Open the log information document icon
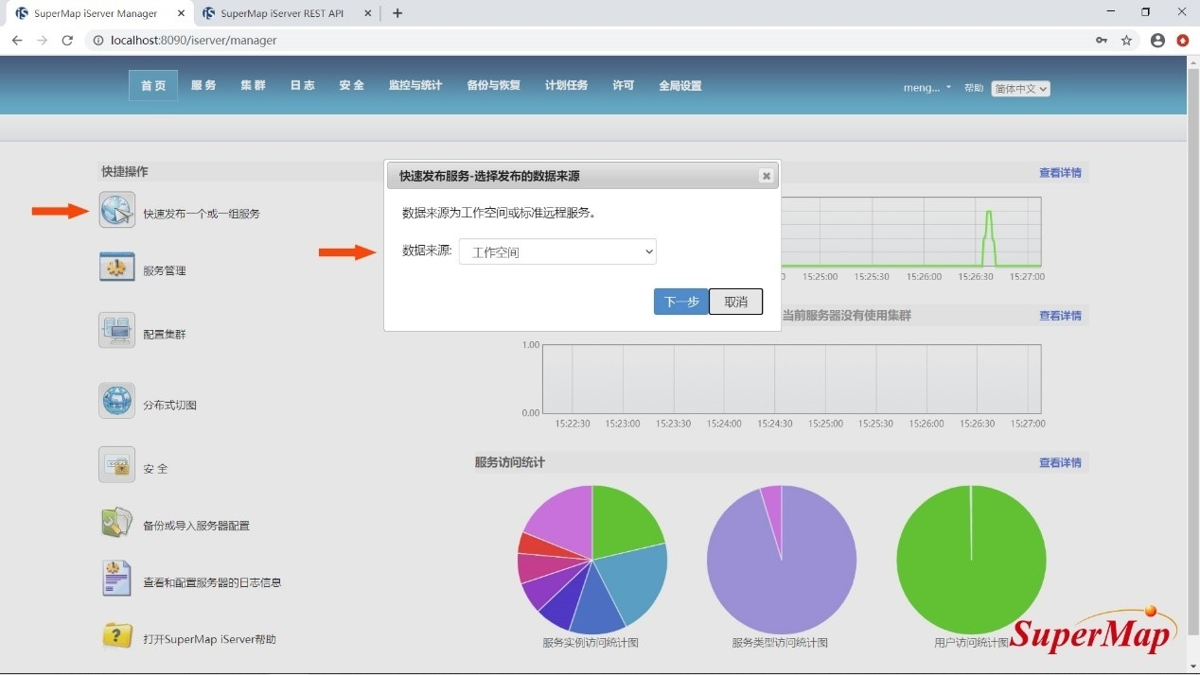 tap(117, 579)
